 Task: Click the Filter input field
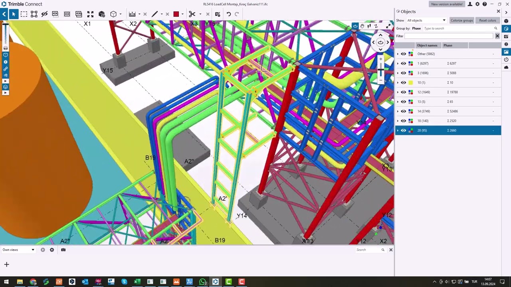(449, 36)
